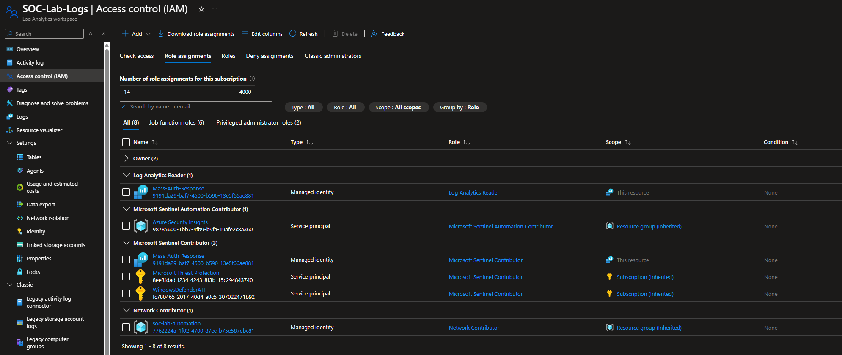Click the Feedback icon in toolbar

[x=375, y=34]
